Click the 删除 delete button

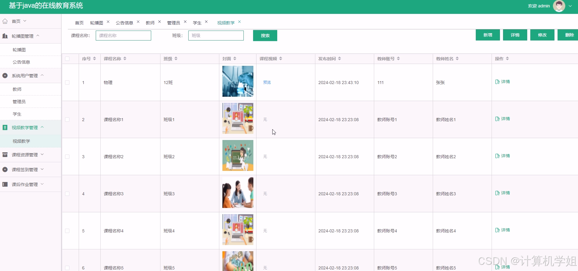(x=568, y=35)
